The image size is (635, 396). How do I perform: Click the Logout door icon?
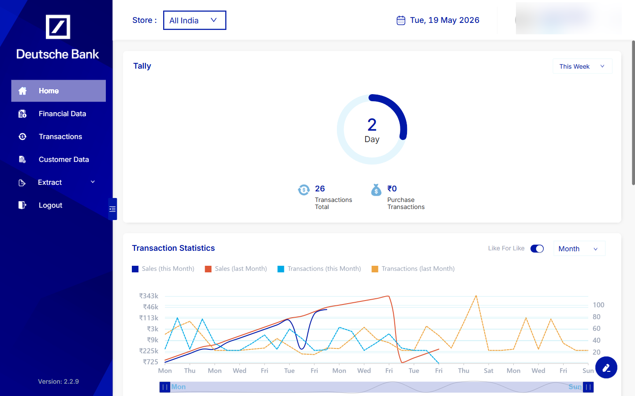coord(22,205)
